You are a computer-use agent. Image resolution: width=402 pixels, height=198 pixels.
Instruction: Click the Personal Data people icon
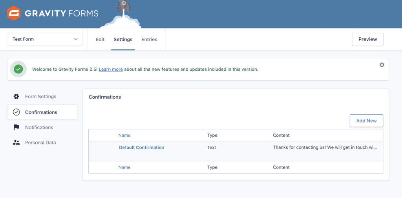[x=16, y=143]
